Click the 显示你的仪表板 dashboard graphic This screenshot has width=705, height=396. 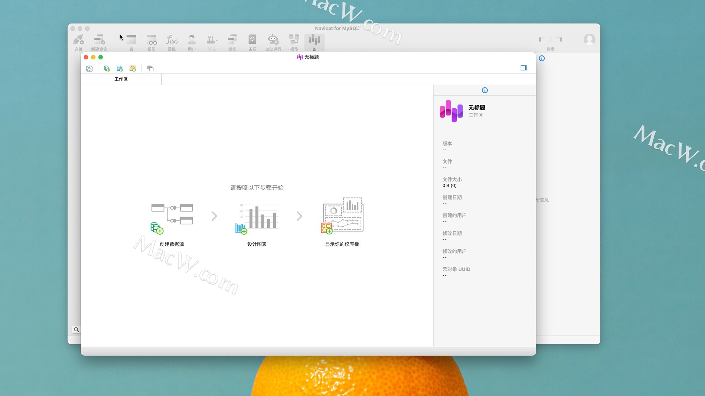tap(342, 216)
